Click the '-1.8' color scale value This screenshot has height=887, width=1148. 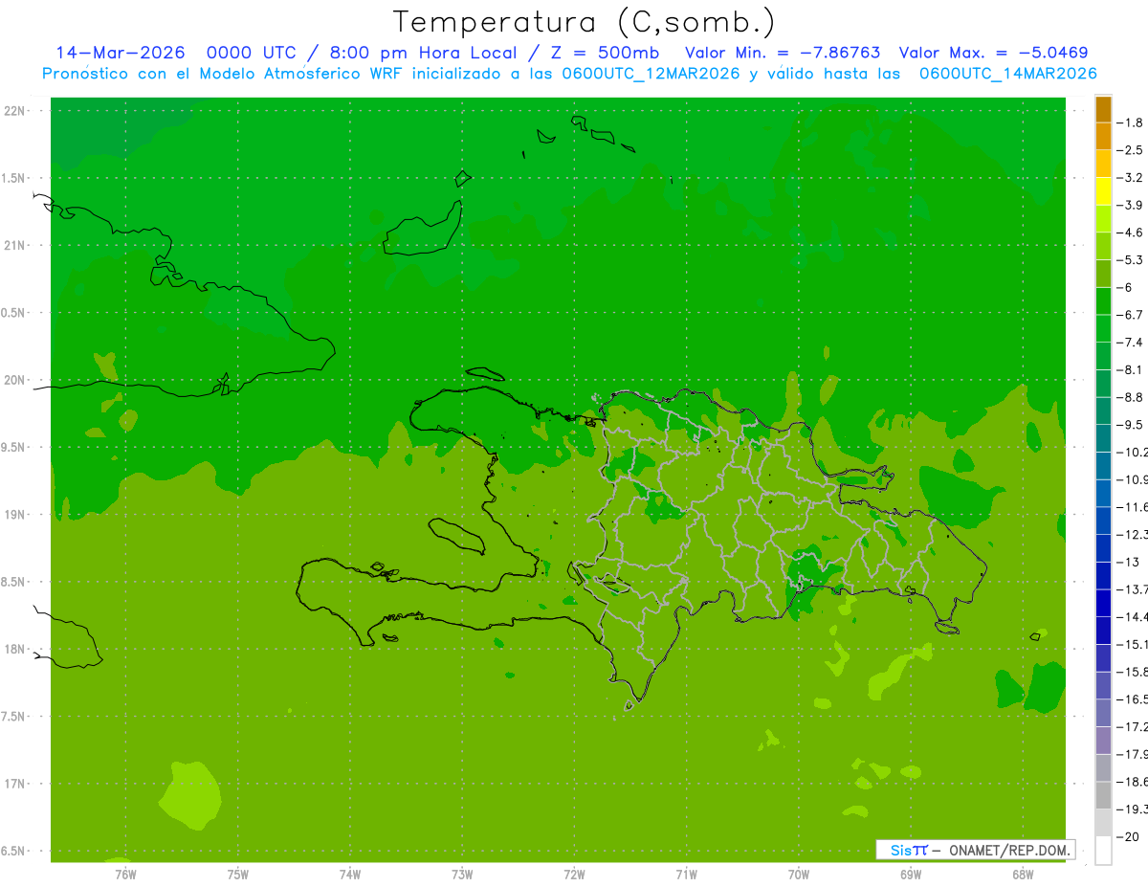point(1130,122)
